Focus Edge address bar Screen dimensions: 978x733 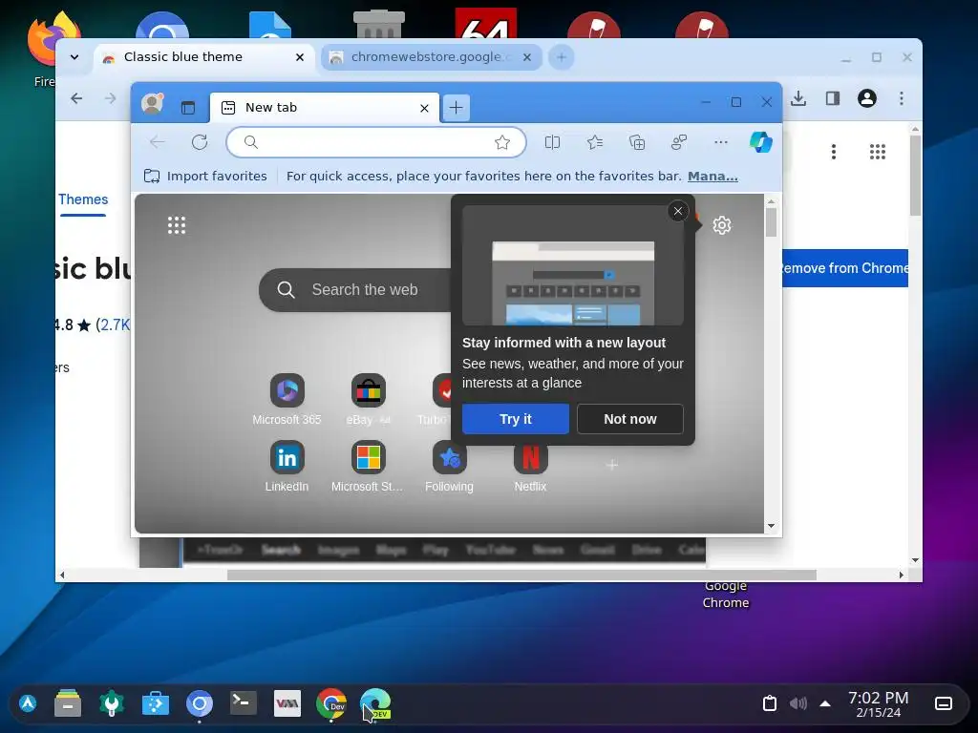tap(376, 142)
